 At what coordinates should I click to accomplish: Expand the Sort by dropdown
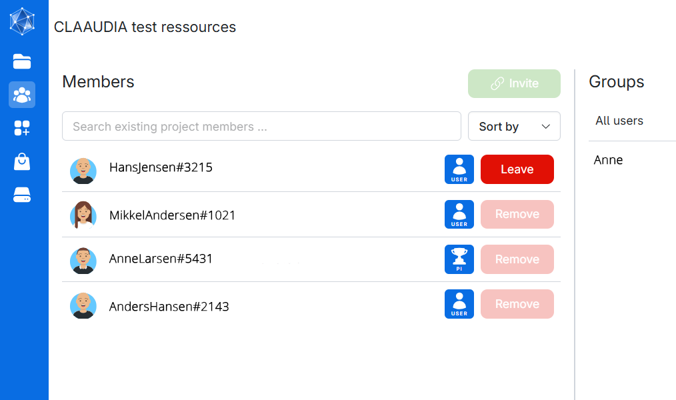(514, 127)
